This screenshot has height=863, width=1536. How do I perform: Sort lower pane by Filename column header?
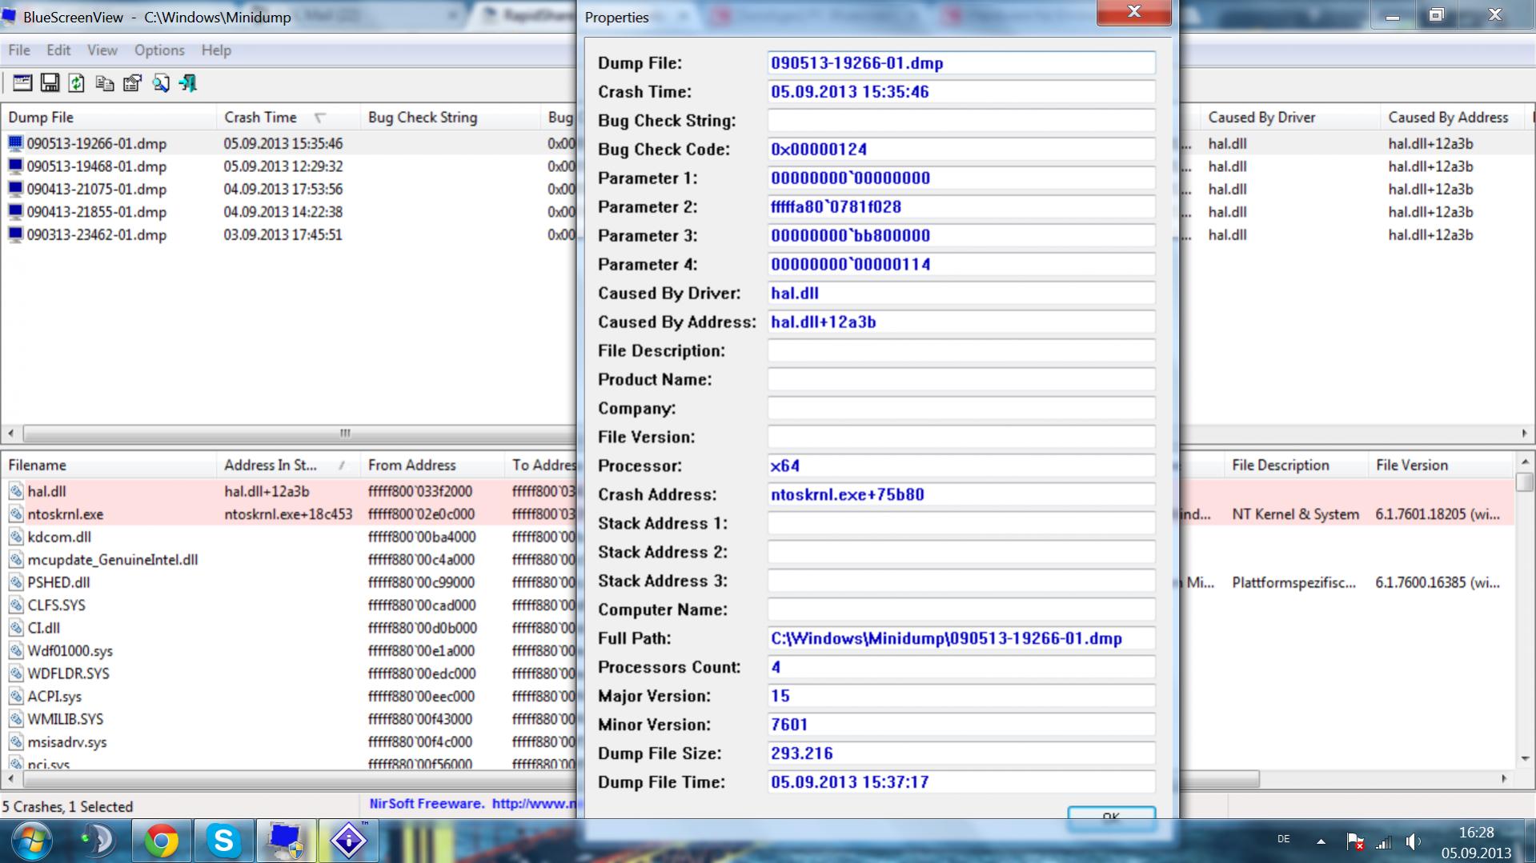pyautogui.click(x=108, y=465)
